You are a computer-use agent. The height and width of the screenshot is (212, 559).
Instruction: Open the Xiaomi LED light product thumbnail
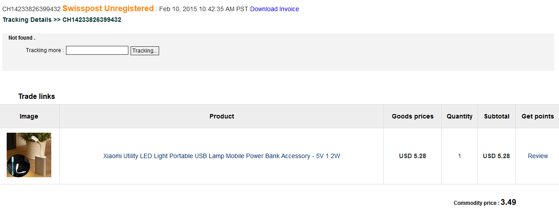coord(29,155)
